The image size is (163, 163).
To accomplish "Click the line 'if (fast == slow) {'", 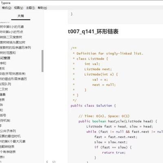I will [113, 147].
